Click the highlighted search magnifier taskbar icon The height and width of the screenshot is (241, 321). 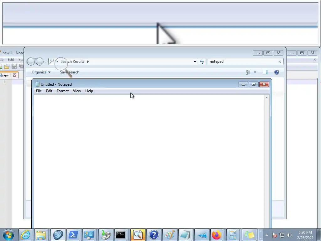[x=138, y=235]
